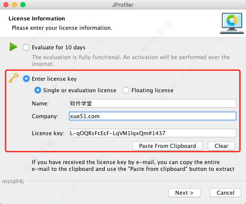Click the golden key icon
The image size is (246, 204).
click(13, 78)
